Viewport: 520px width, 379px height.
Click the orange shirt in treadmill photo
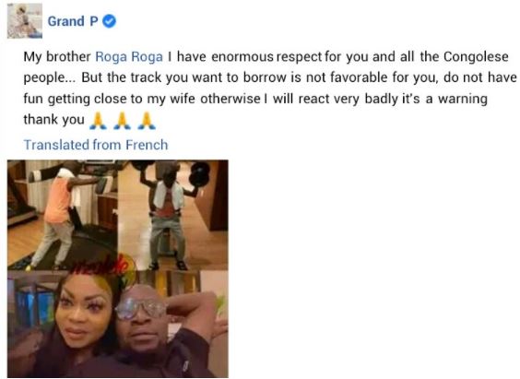point(58,200)
